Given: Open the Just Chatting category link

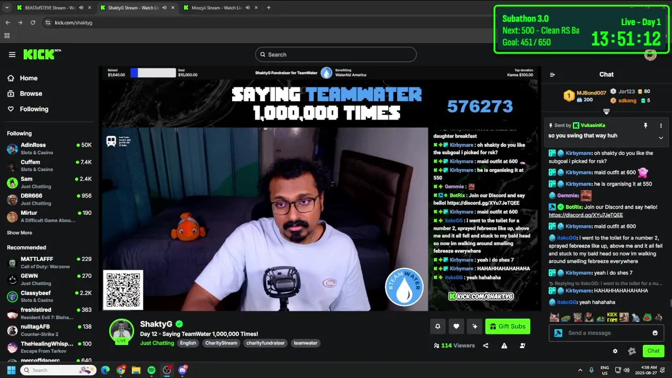Looking at the screenshot, I should pyautogui.click(x=157, y=343).
